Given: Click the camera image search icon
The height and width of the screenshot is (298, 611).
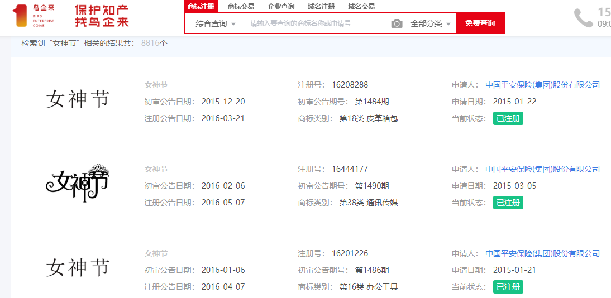Looking at the screenshot, I should [x=397, y=24].
